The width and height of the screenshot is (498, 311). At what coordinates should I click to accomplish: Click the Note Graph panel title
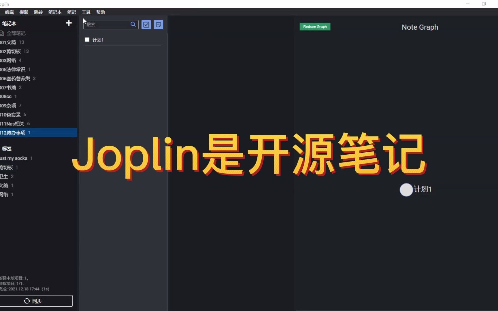pyautogui.click(x=420, y=27)
